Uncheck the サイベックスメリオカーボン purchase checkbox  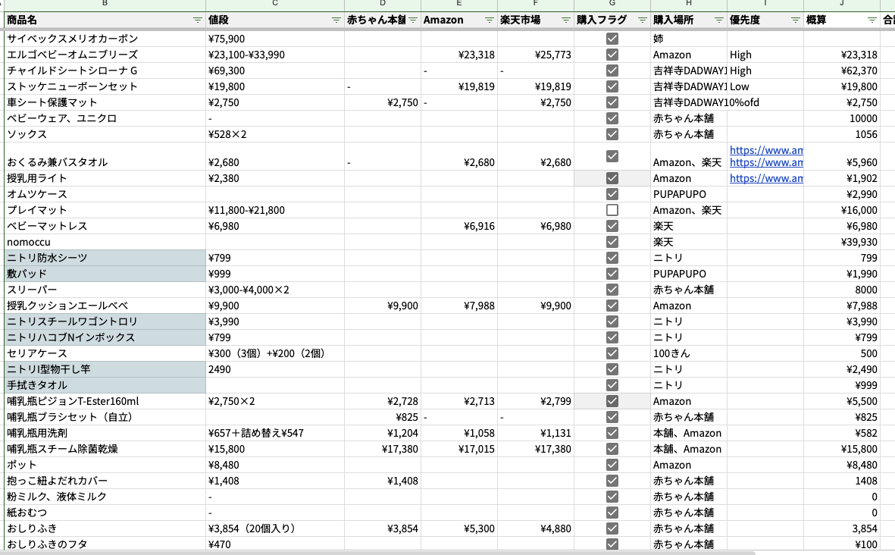612,39
